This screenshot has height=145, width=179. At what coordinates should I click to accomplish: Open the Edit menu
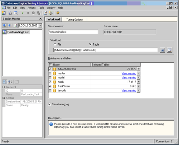click(x=15, y=8)
